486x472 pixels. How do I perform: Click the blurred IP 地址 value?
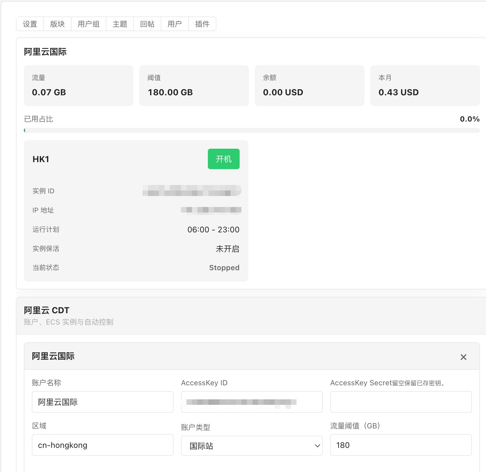point(211,210)
